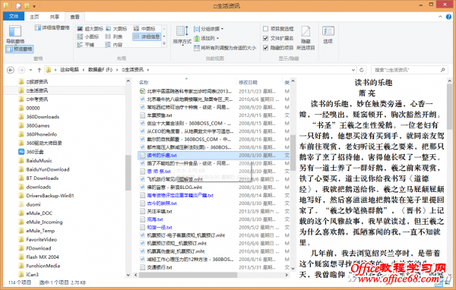Switch to the 共享 ribbon tab

[55, 17]
